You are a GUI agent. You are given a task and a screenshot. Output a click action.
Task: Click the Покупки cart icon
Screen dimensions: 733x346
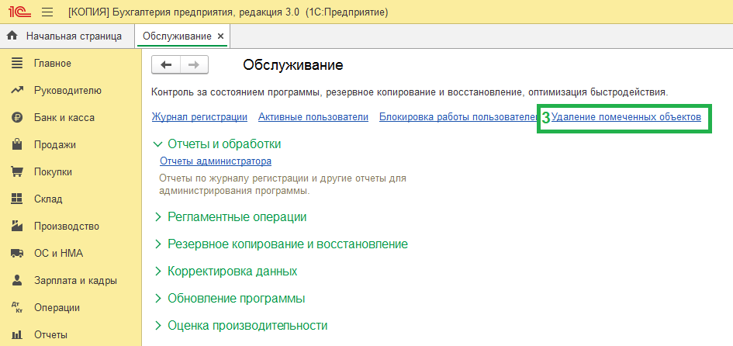pyautogui.click(x=17, y=172)
